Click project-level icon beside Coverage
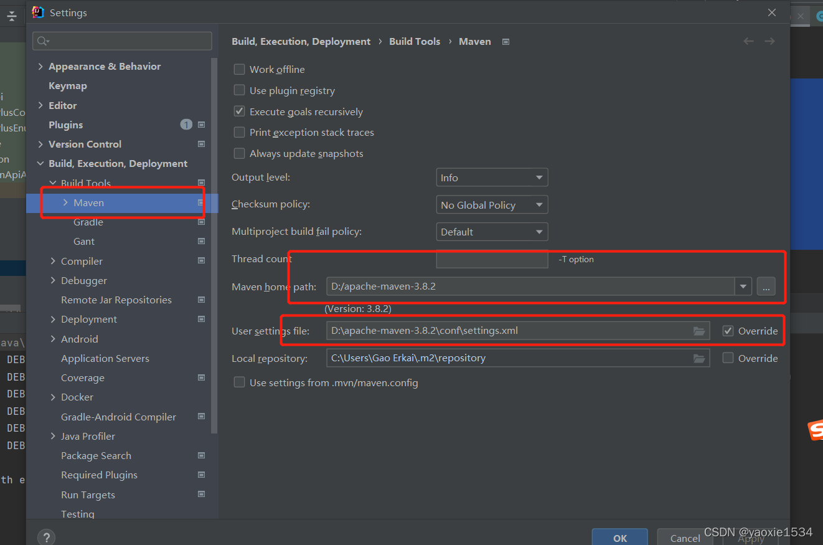Viewport: 823px width, 545px height. coord(201,377)
